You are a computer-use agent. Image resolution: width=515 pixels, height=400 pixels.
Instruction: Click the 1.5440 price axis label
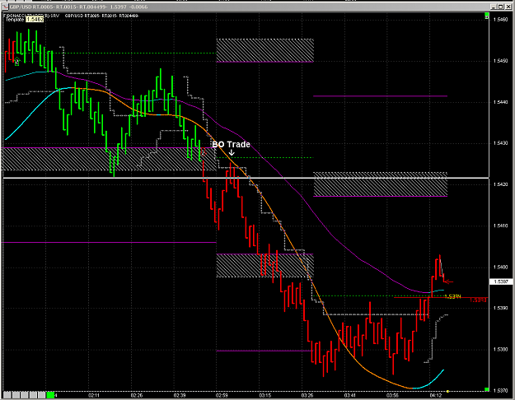coord(500,102)
